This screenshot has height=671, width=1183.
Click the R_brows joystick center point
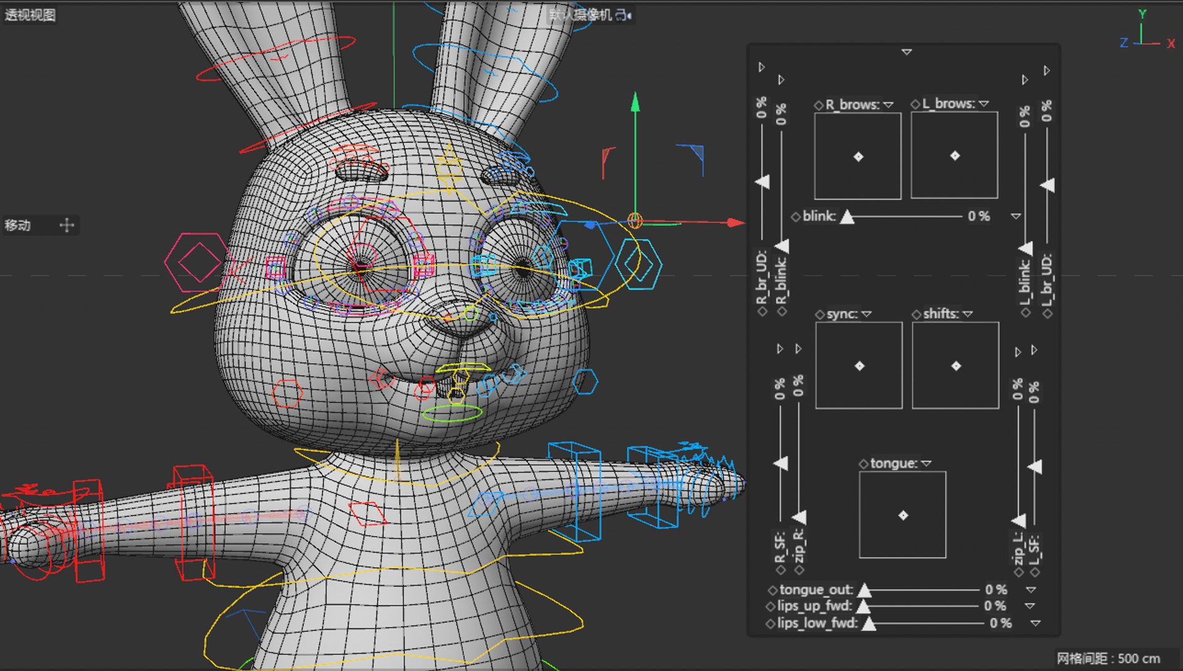point(858,157)
